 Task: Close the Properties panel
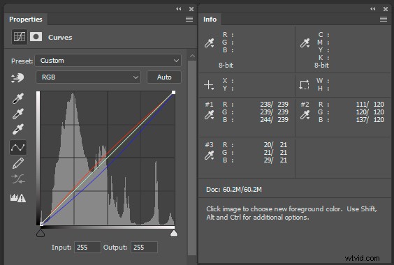[191, 9]
